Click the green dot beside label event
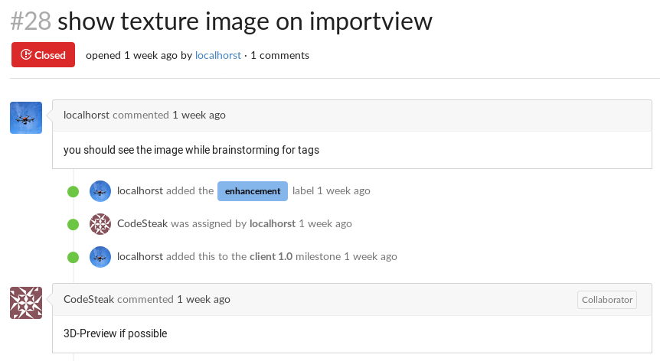Viewport: 660px width, 361px height. (74, 192)
